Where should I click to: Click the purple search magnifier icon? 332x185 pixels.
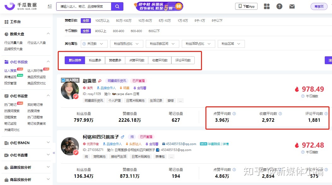117,6
